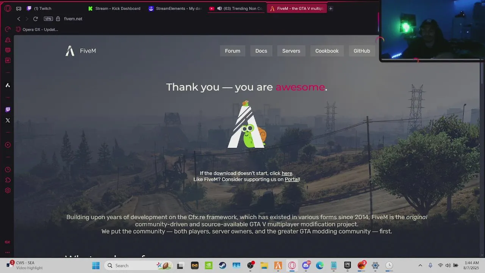The width and height of the screenshot is (485, 273).
Task: Show hidden system tray icons chevron
Action: pos(420,265)
